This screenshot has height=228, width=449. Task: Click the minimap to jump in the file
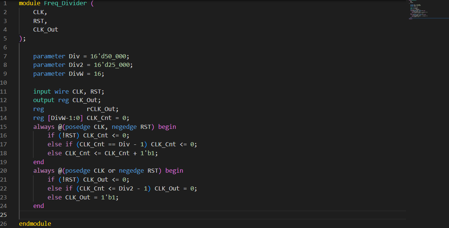pyautogui.click(x=427, y=9)
